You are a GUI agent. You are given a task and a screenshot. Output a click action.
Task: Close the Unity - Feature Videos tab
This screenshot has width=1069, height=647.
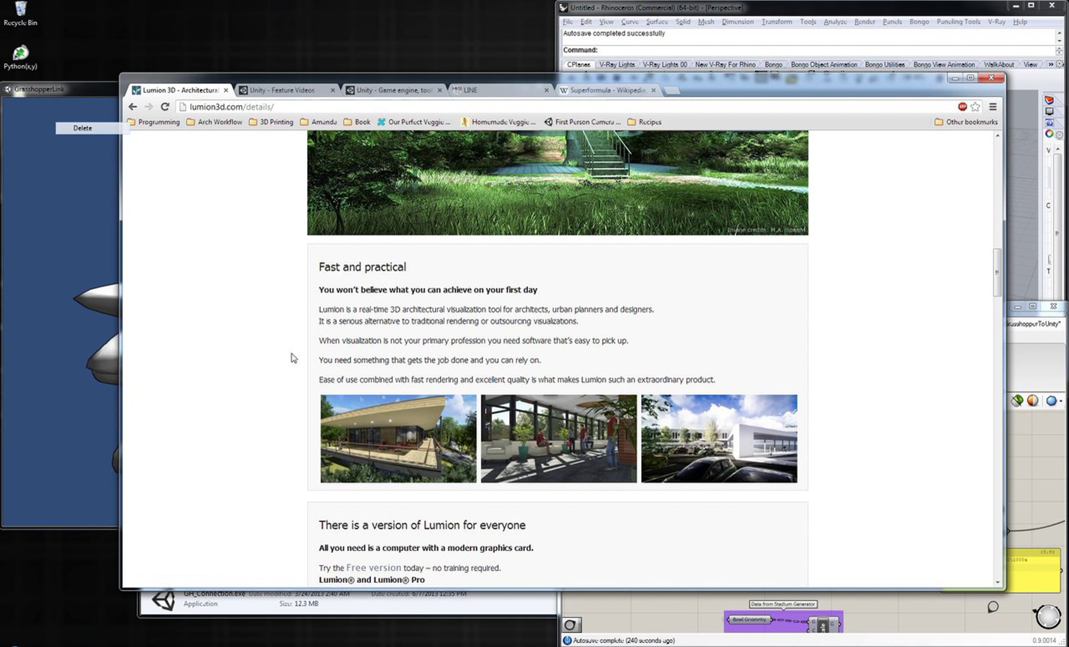coord(332,90)
